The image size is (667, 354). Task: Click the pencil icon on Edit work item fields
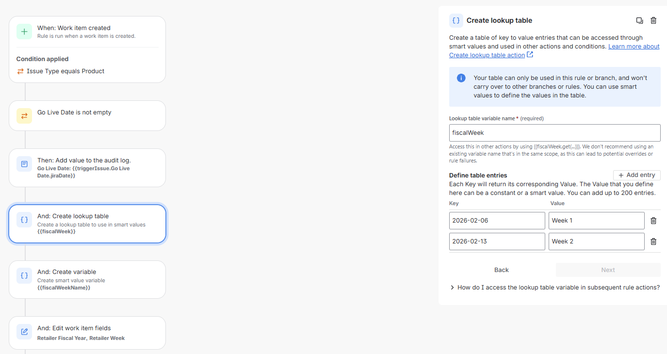click(x=24, y=332)
